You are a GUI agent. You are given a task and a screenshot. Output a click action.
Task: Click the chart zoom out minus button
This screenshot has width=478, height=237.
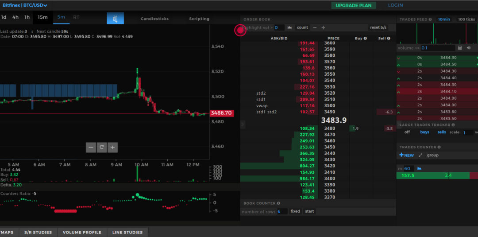click(x=91, y=148)
